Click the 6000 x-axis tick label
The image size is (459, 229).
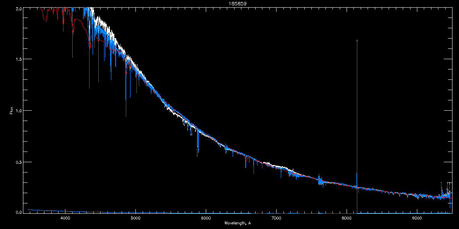(x=206, y=218)
